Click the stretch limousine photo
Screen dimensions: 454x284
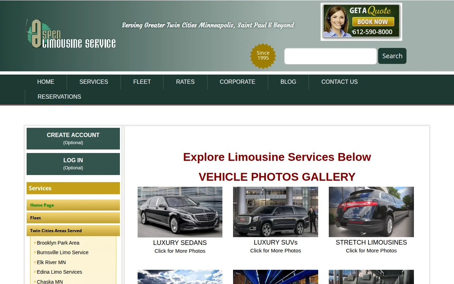(x=371, y=212)
